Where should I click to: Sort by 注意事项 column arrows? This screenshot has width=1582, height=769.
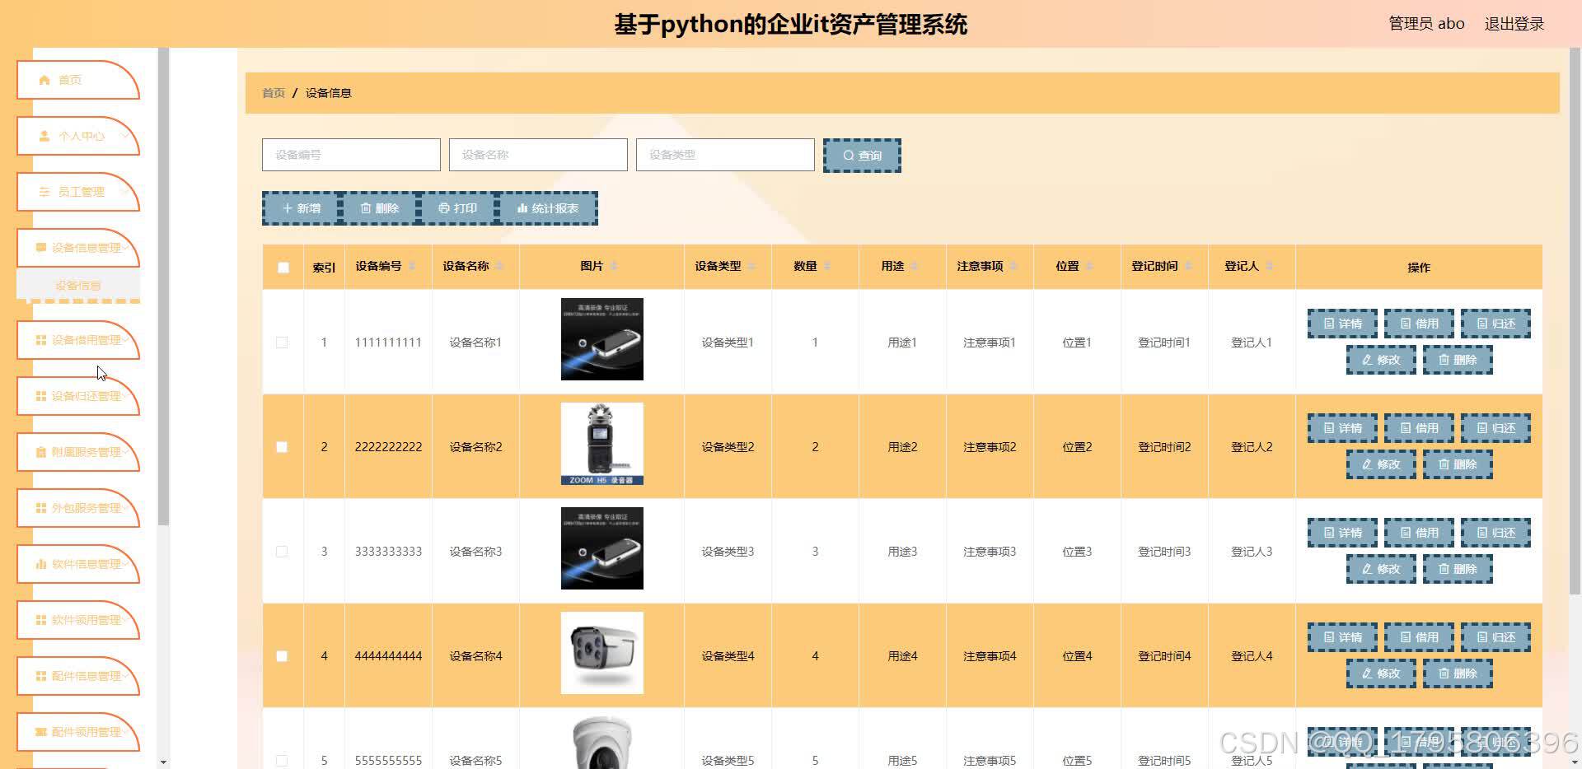coord(1013,266)
